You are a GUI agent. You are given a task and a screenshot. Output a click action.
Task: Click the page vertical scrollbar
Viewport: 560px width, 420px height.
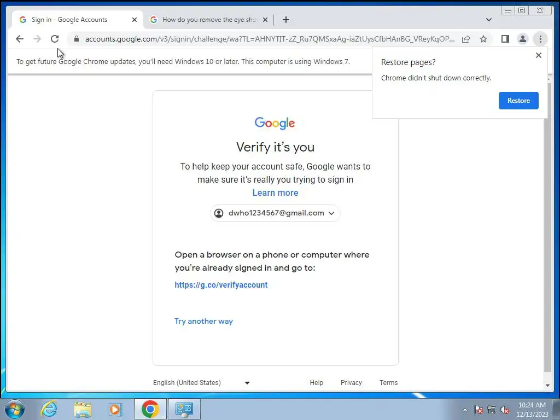pyautogui.click(x=547, y=227)
